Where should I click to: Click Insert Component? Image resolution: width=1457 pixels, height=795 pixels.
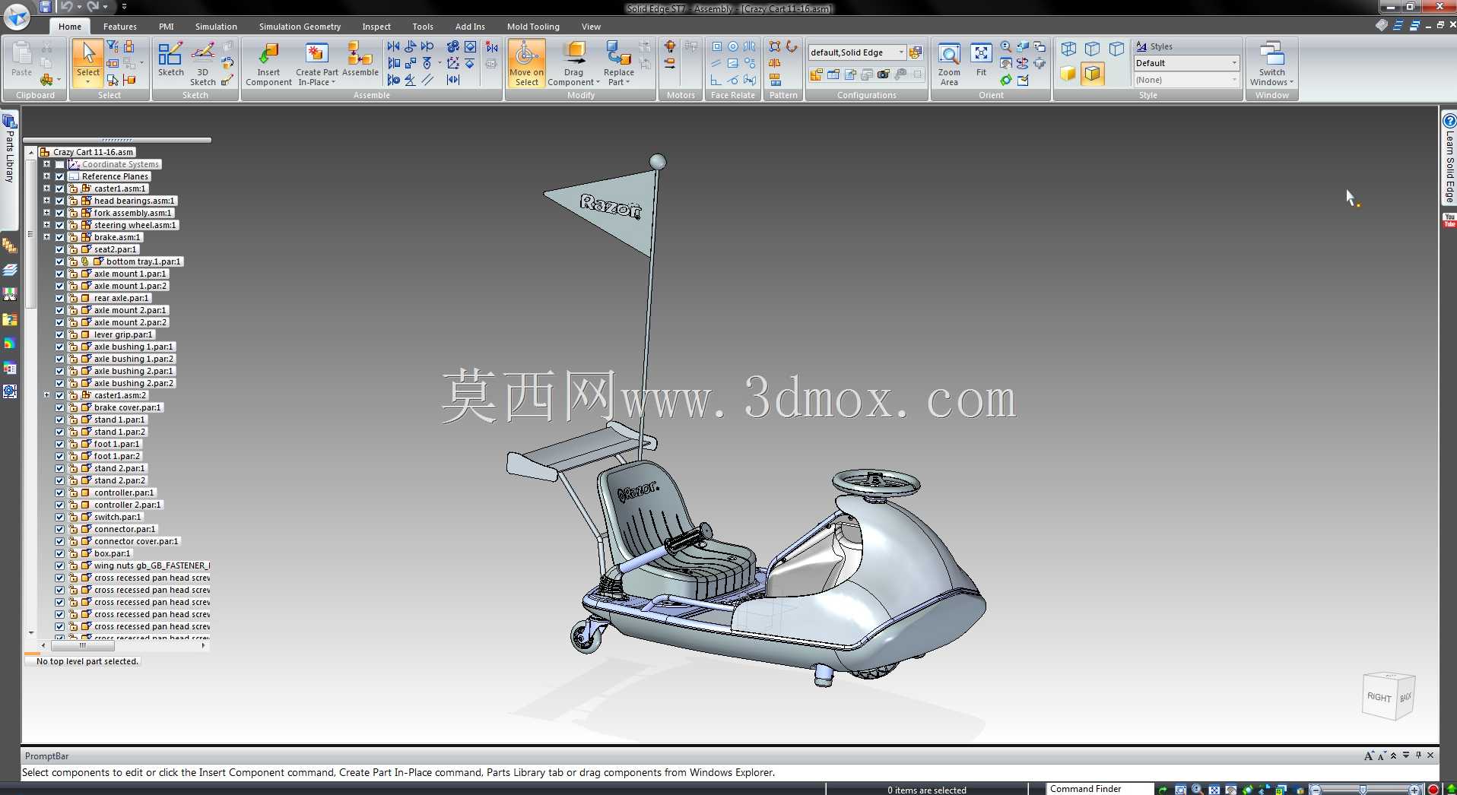pyautogui.click(x=268, y=64)
